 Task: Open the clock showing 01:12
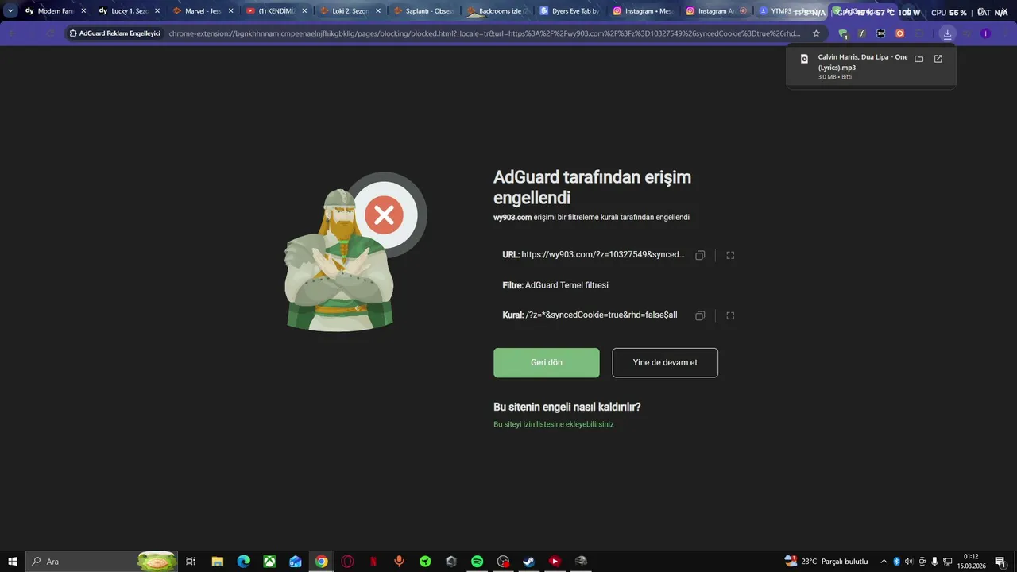click(971, 562)
